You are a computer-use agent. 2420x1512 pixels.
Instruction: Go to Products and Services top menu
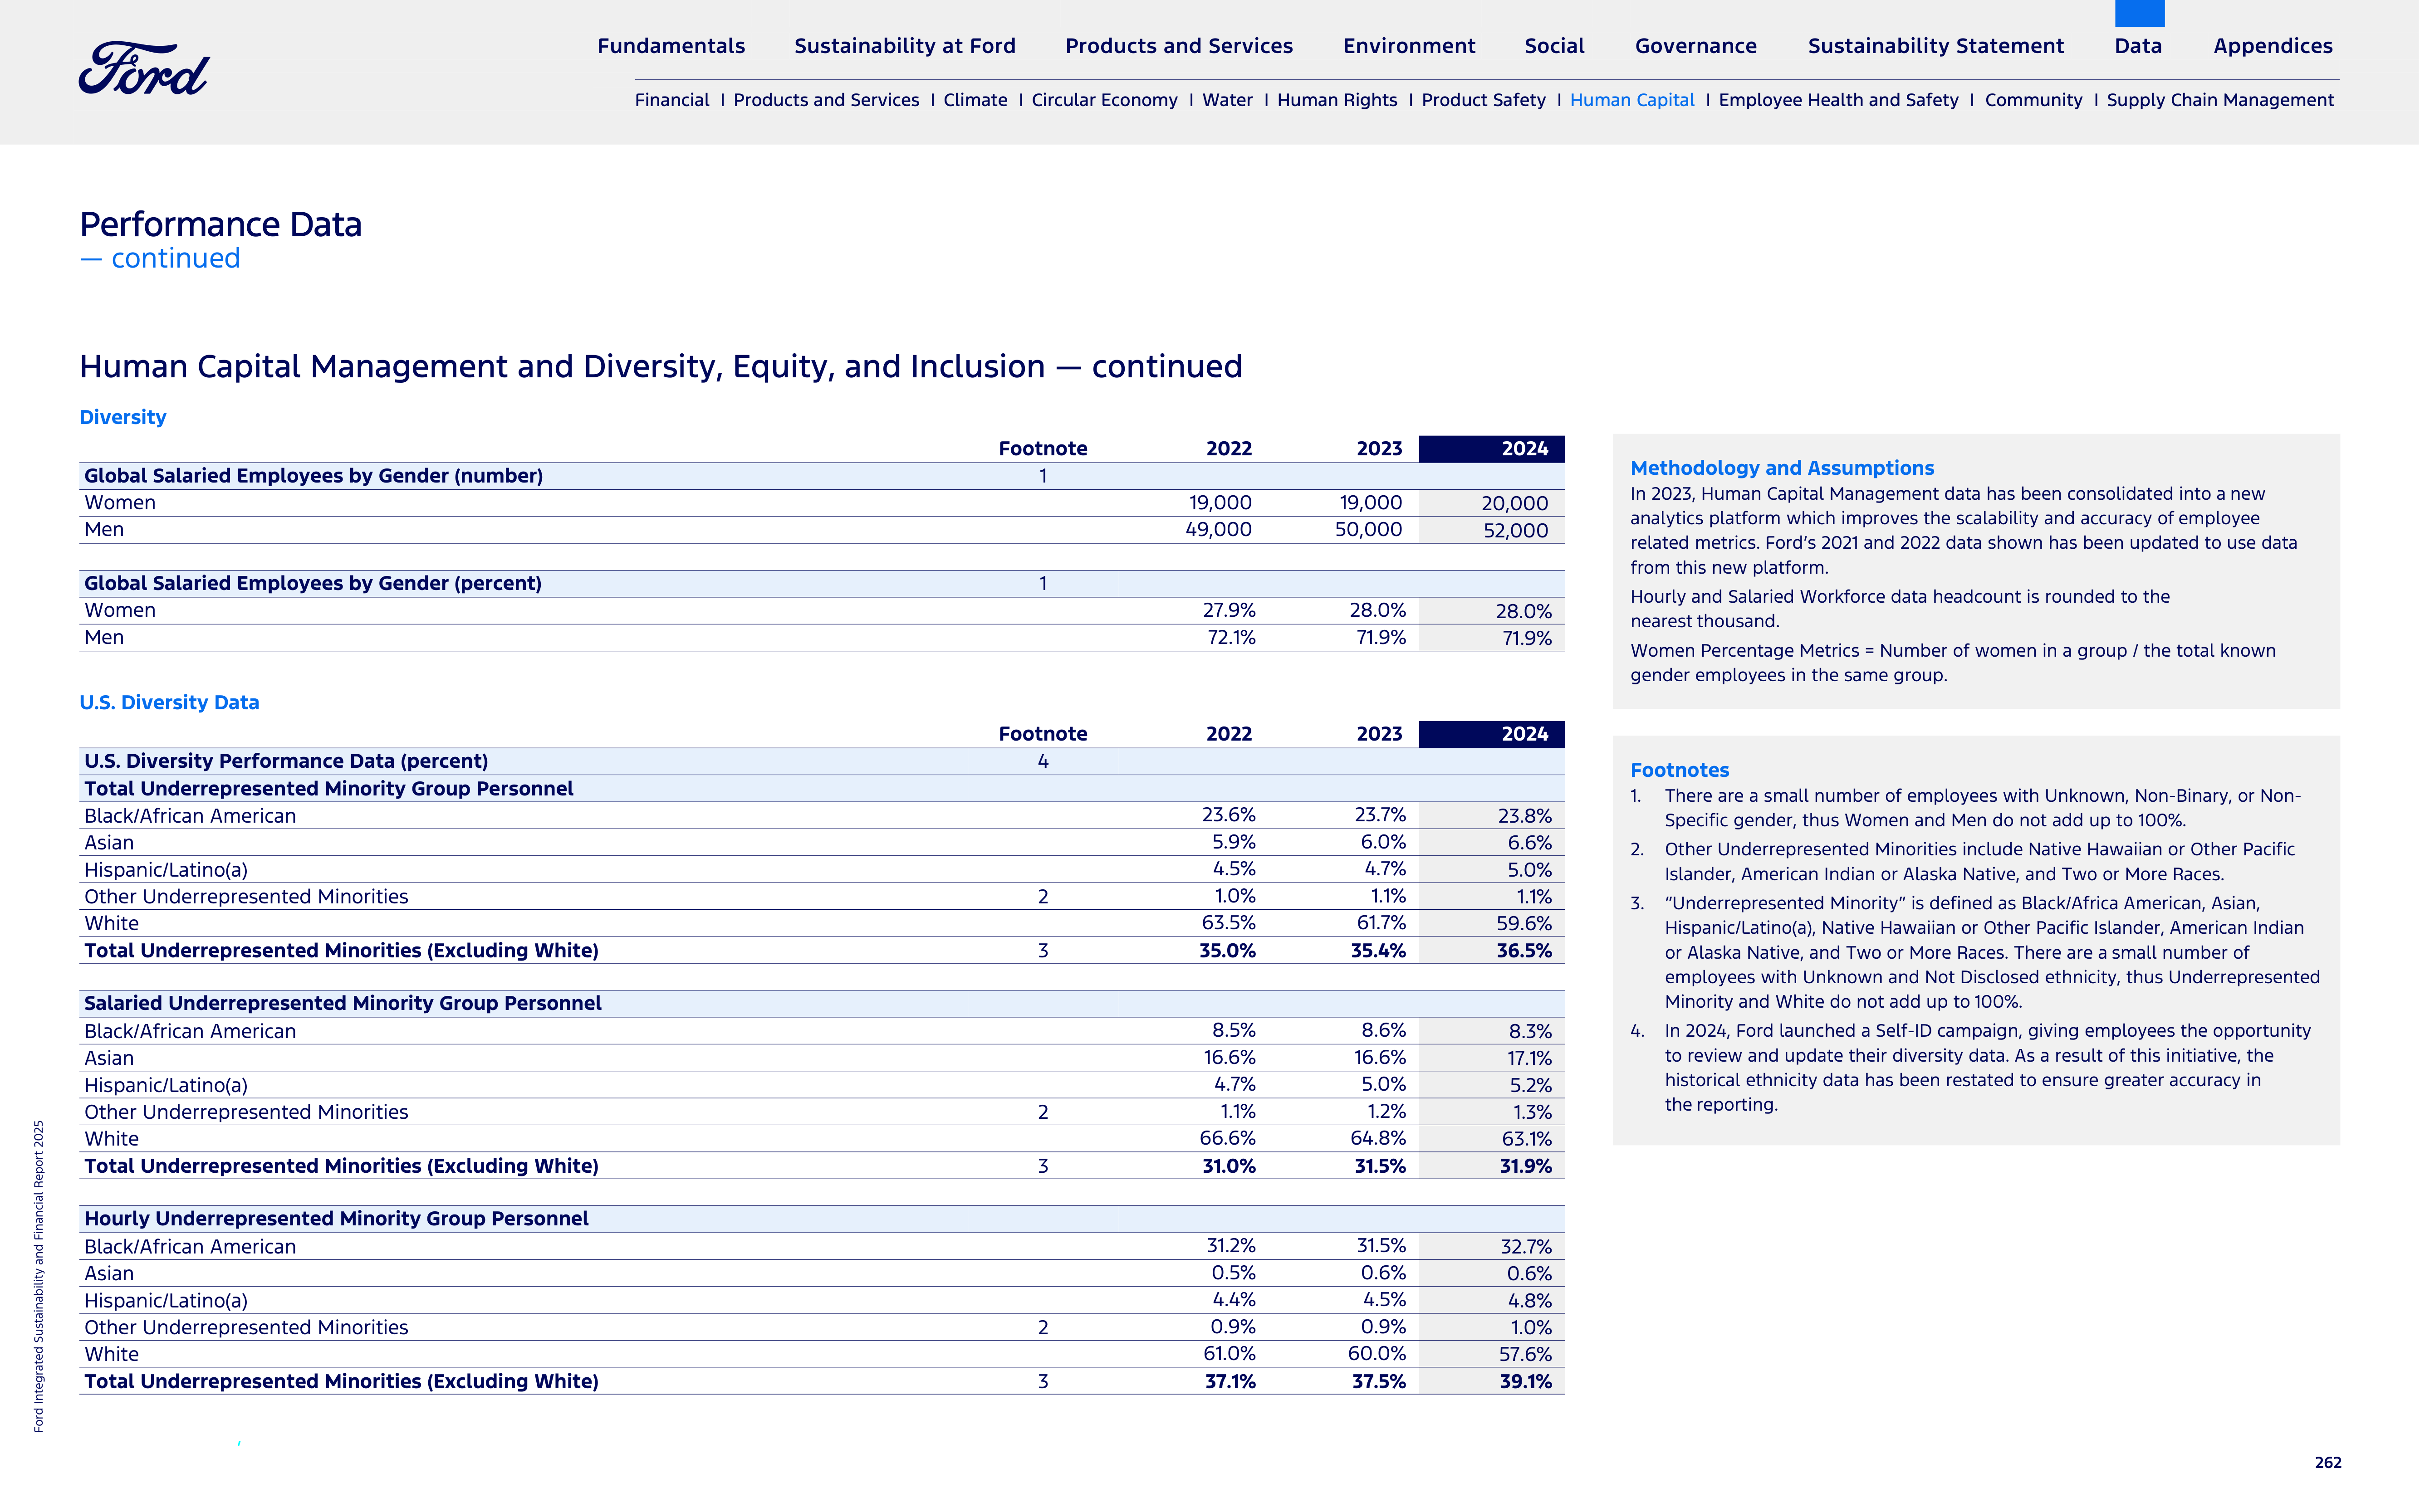(x=1179, y=46)
